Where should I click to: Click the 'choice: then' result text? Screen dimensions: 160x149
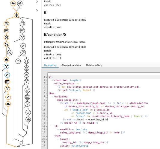pyautogui.click(x=52, y=5)
